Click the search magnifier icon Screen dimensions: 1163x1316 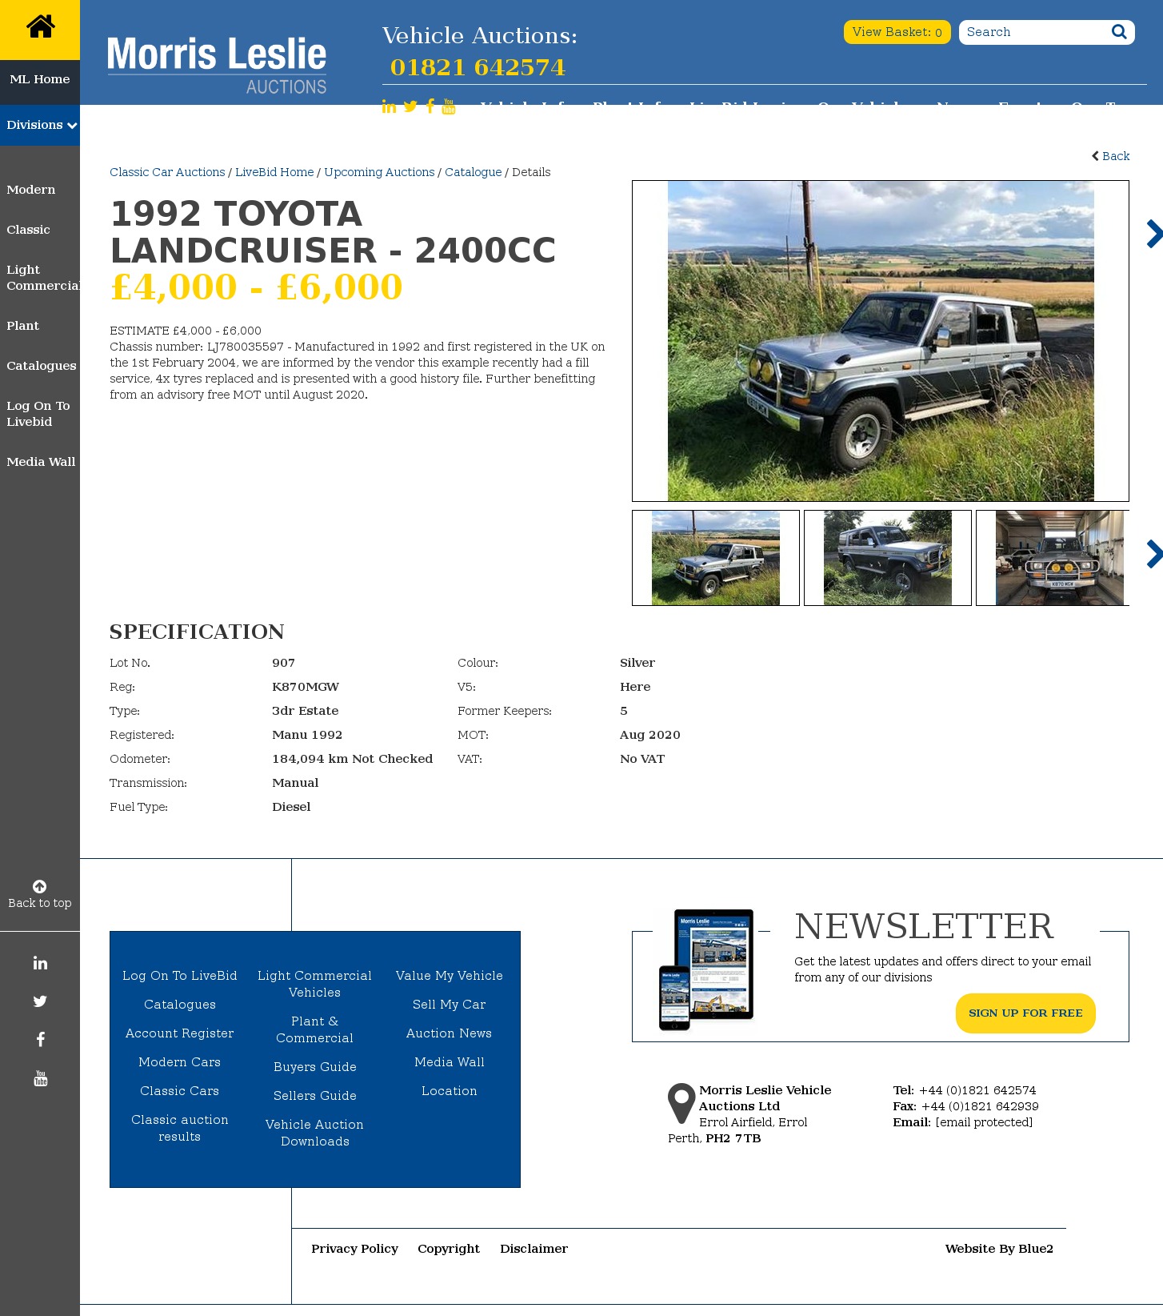click(1119, 32)
